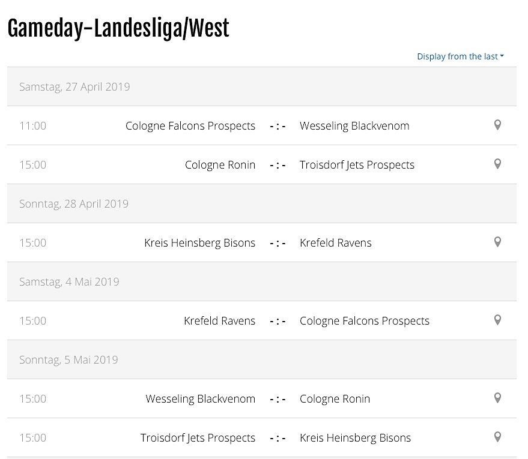Click Cologne Falcons Prospects away team on 4 Mai
Screen dimensions: 528x459
(365, 321)
